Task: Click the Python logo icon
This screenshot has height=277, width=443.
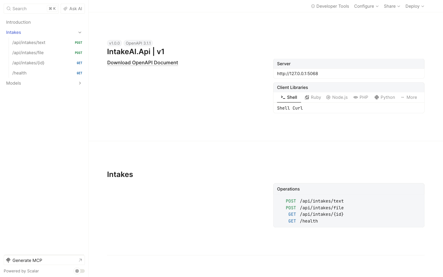Action: (x=377, y=97)
